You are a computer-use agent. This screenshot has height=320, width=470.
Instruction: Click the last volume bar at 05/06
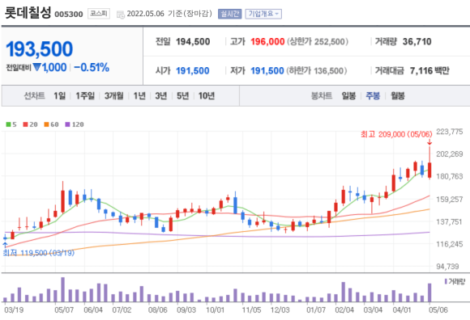coord(429,293)
